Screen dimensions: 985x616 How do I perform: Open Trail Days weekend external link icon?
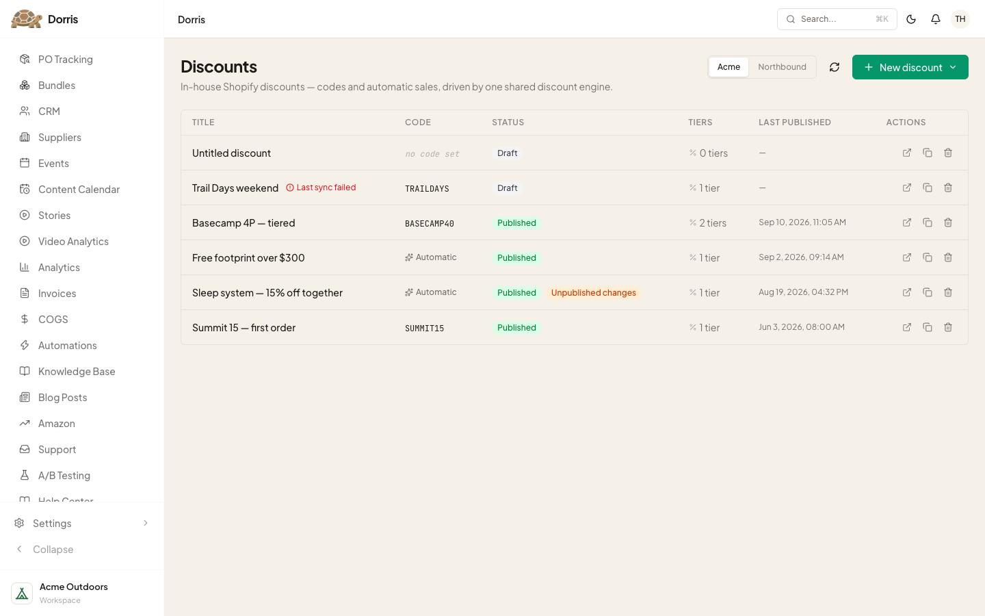coord(907,188)
